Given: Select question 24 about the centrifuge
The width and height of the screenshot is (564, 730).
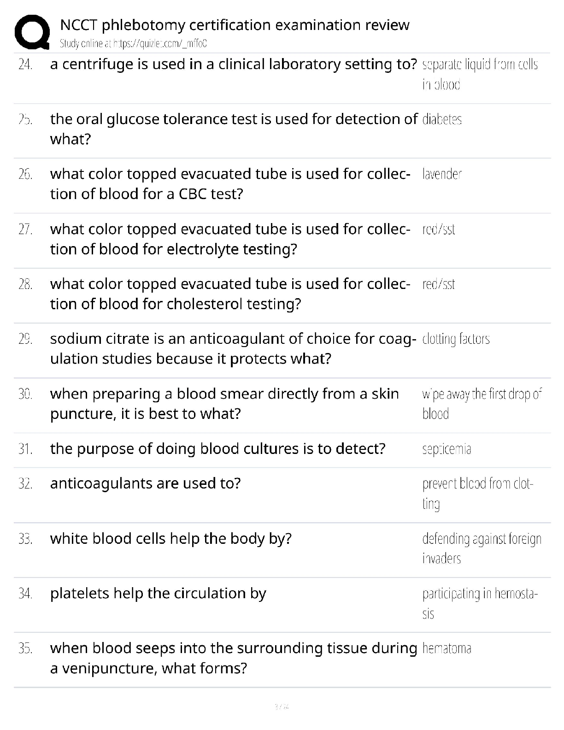Looking at the screenshot, I should 234,64.
